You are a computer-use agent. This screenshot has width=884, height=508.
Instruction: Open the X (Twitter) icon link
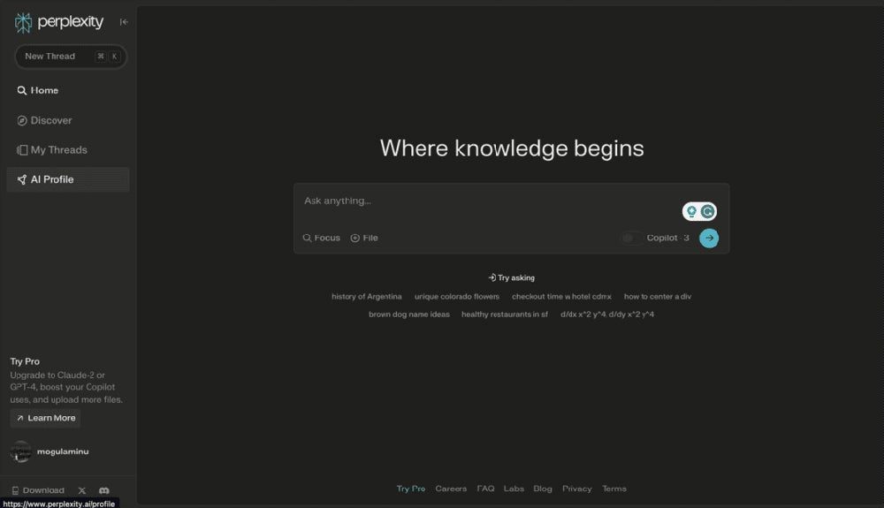tap(81, 490)
